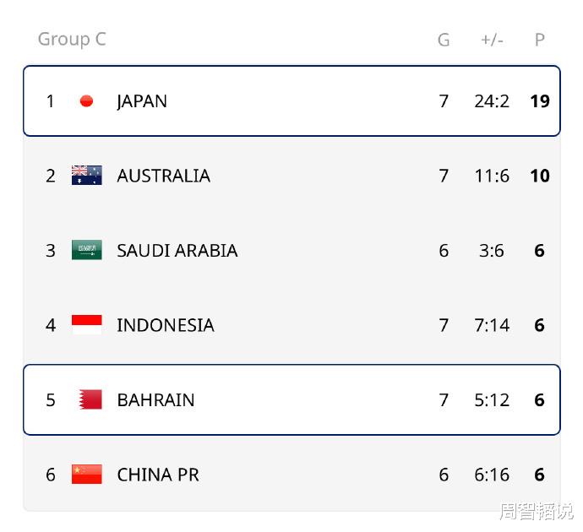Click the +/- goal difference header

492,40
